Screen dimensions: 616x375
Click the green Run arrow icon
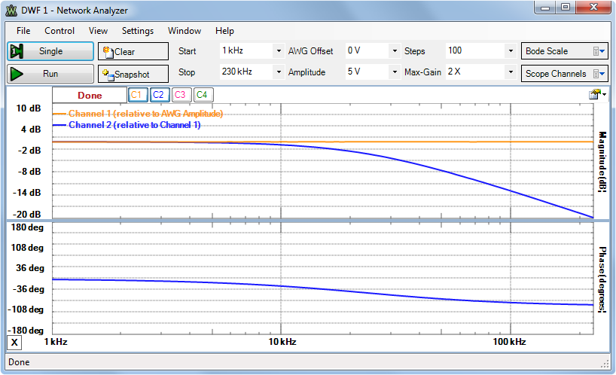coord(17,74)
